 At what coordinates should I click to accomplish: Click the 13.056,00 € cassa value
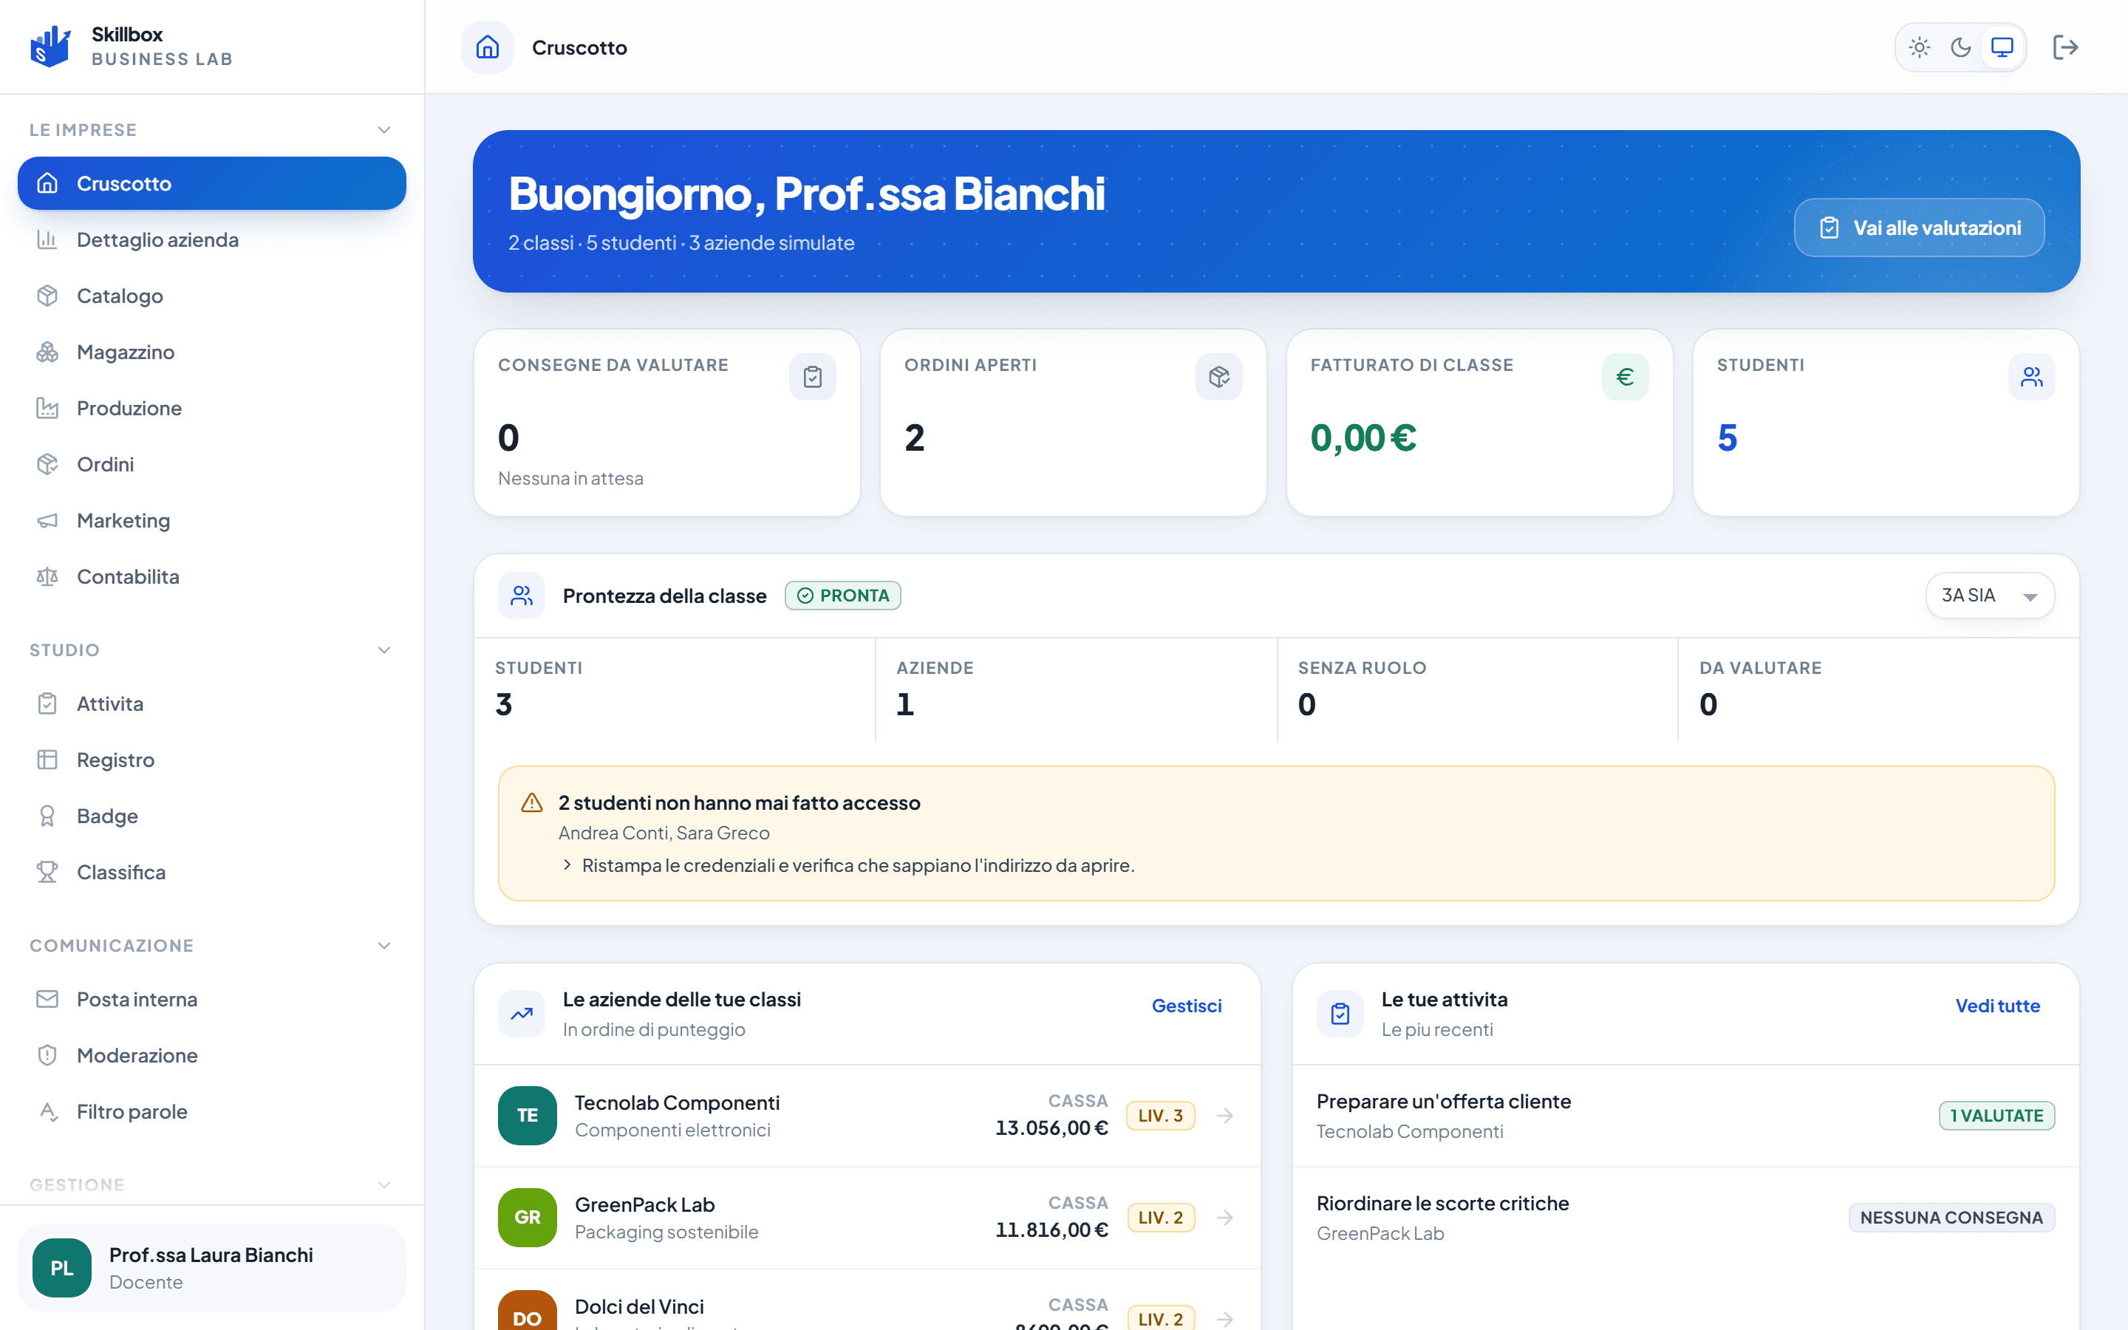pos(1051,1128)
